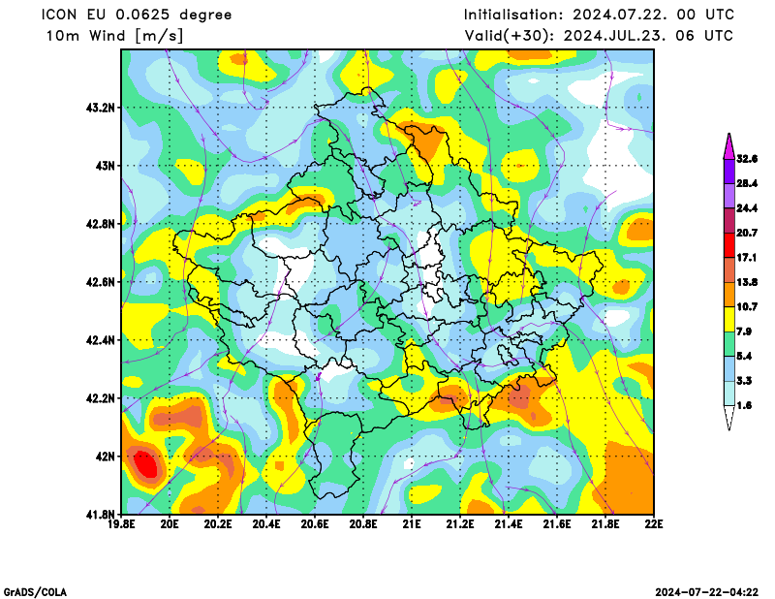Click the 28.4 legend value
This screenshot has width=775, height=599.
point(747,183)
